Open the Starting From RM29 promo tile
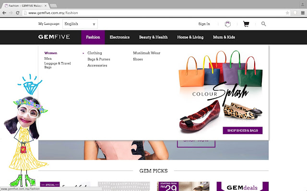 pyautogui.click(x=183, y=186)
